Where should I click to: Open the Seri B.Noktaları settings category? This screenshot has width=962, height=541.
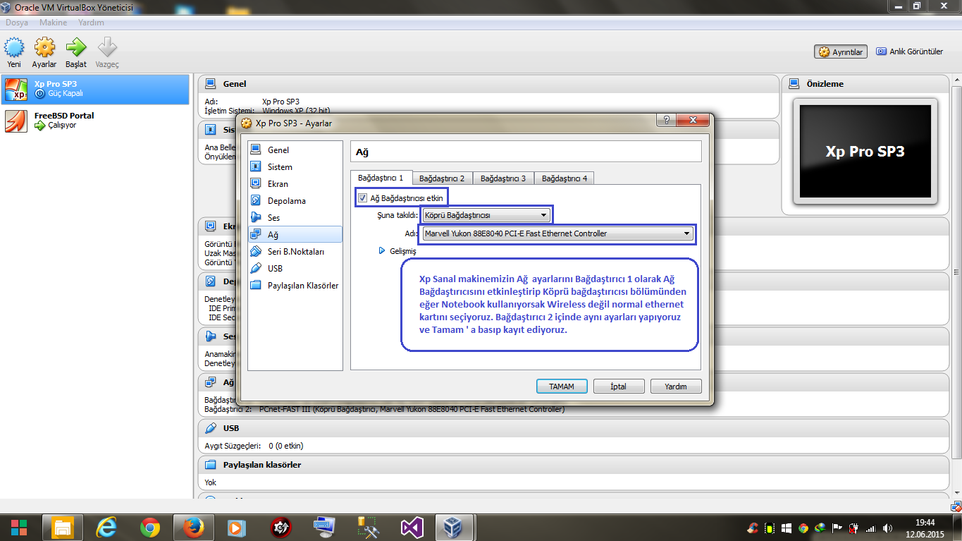(295, 252)
